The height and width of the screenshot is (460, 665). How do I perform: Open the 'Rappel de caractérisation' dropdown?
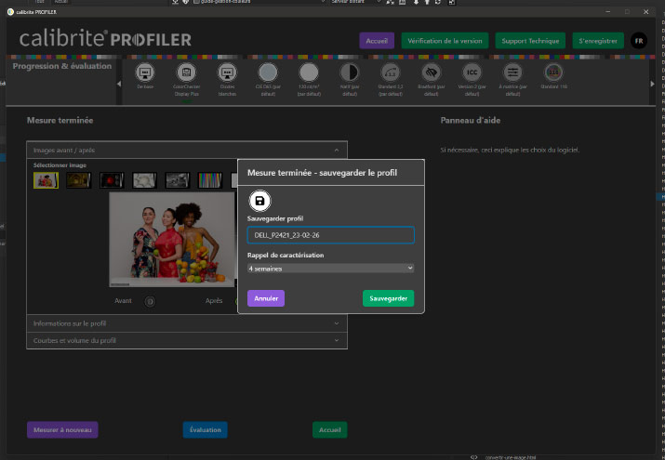(x=331, y=269)
